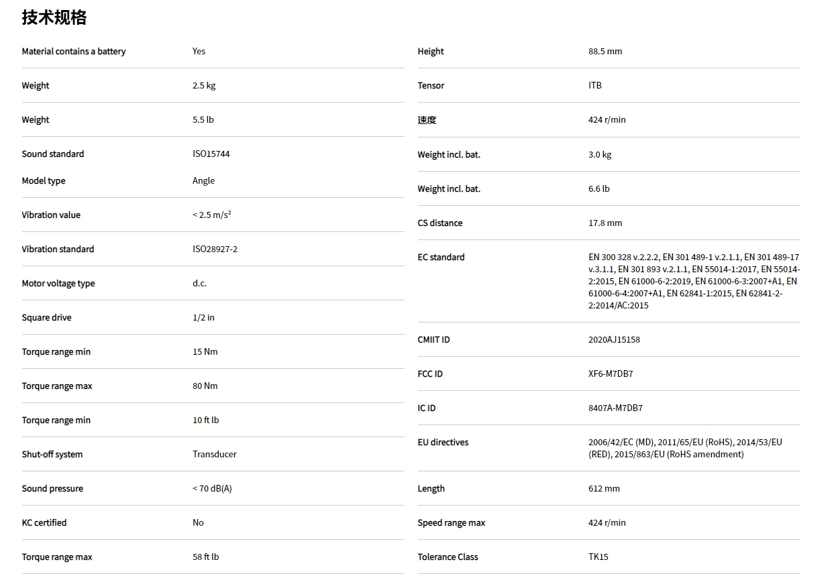840x574 pixels.
Task: Select the 速度 label
Action: tap(427, 120)
